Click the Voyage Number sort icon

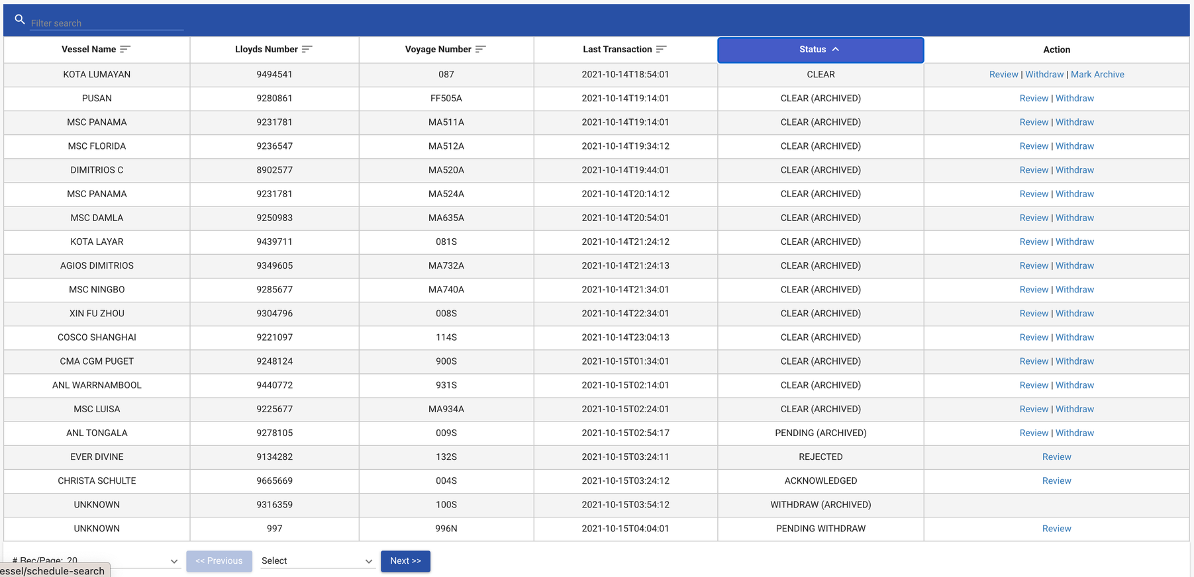(481, 49)
